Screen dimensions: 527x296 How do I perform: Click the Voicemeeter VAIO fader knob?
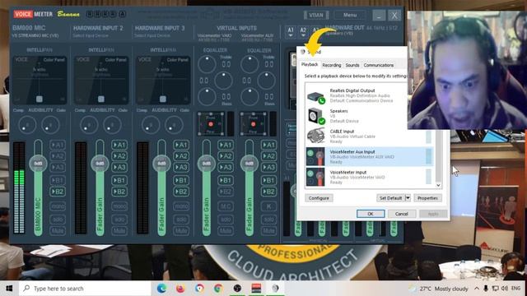207,164
